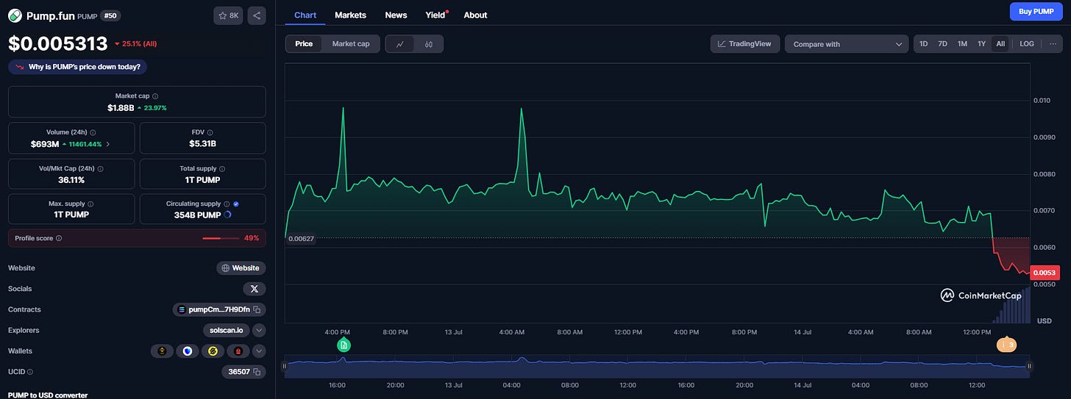1071x399 pixels.
Task: Open the solscan.io explorer link
Action: tap(226, 331)
